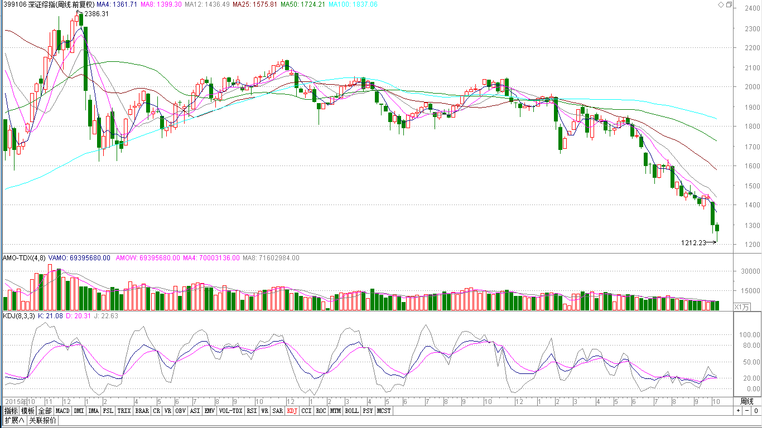Select the MTM indicator tab
Viewport: 762px width, 428px height.
[x=335, y=411]
